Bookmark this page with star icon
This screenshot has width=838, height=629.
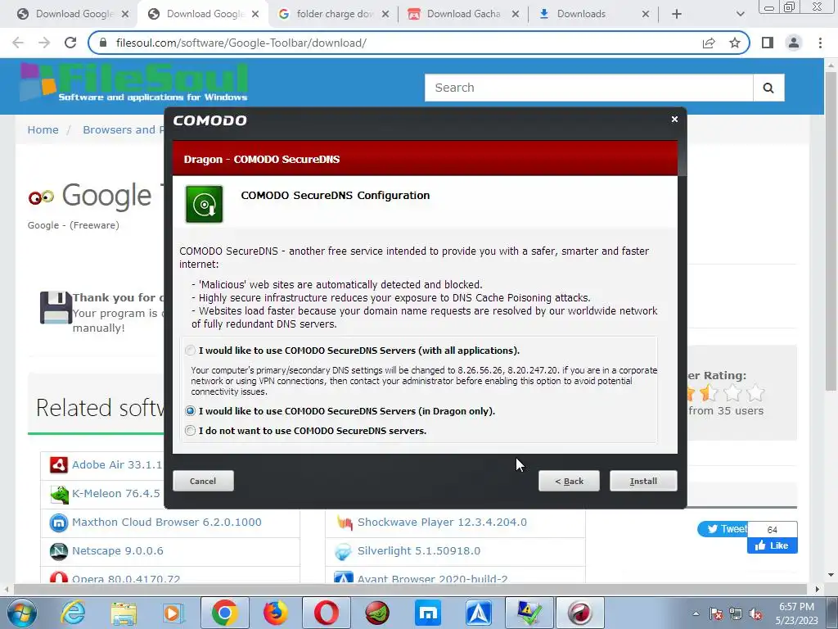tap(735, 43)
